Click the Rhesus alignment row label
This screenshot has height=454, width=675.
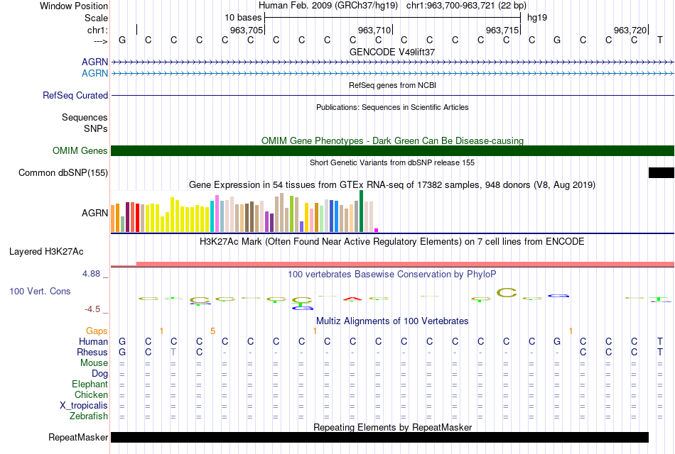coord(92,353)
